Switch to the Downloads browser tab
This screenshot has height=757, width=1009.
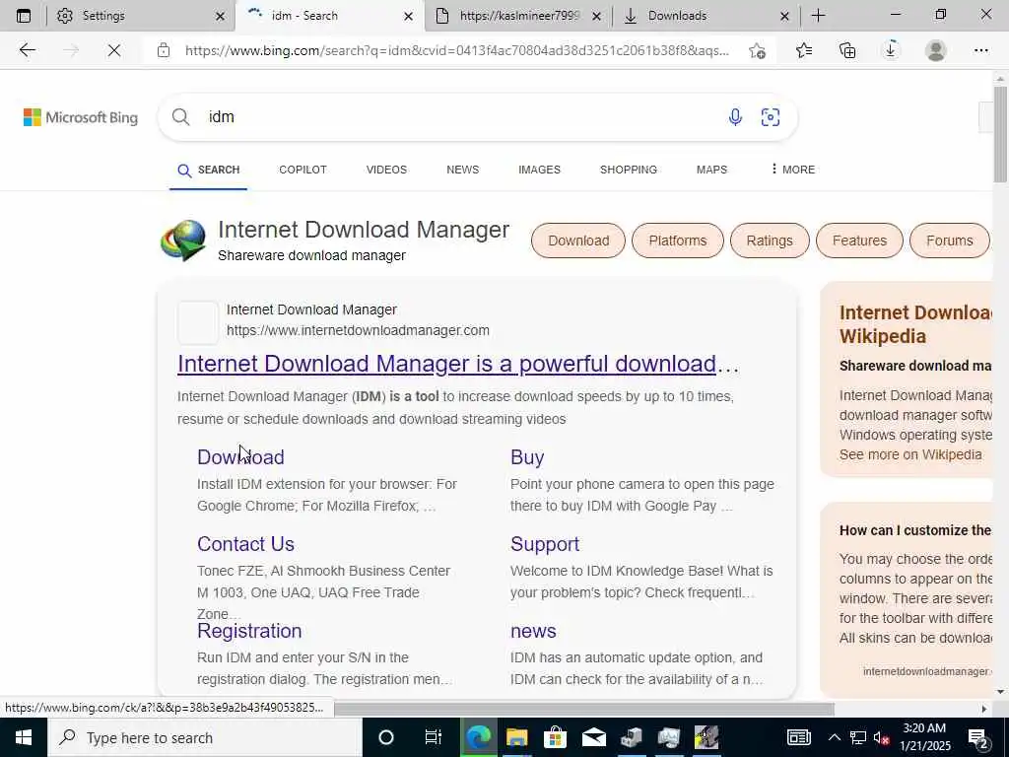(706, 16)
